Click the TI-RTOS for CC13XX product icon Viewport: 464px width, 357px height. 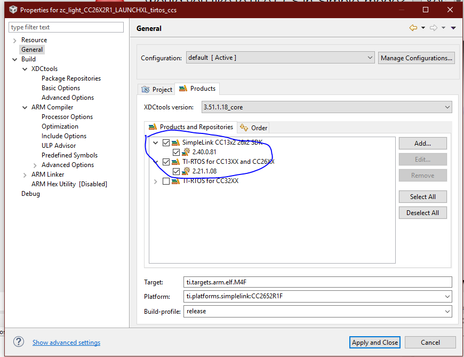click(x=176, y=162)
